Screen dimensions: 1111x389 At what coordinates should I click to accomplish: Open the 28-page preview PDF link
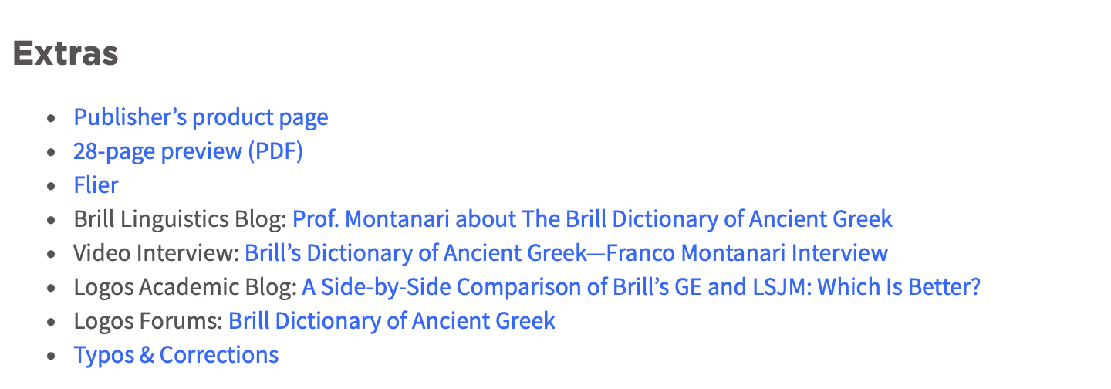click(188, 151)
